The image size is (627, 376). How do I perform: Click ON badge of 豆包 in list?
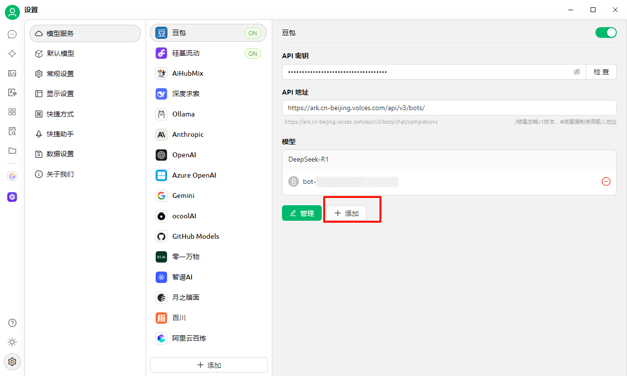click(253, 33)
